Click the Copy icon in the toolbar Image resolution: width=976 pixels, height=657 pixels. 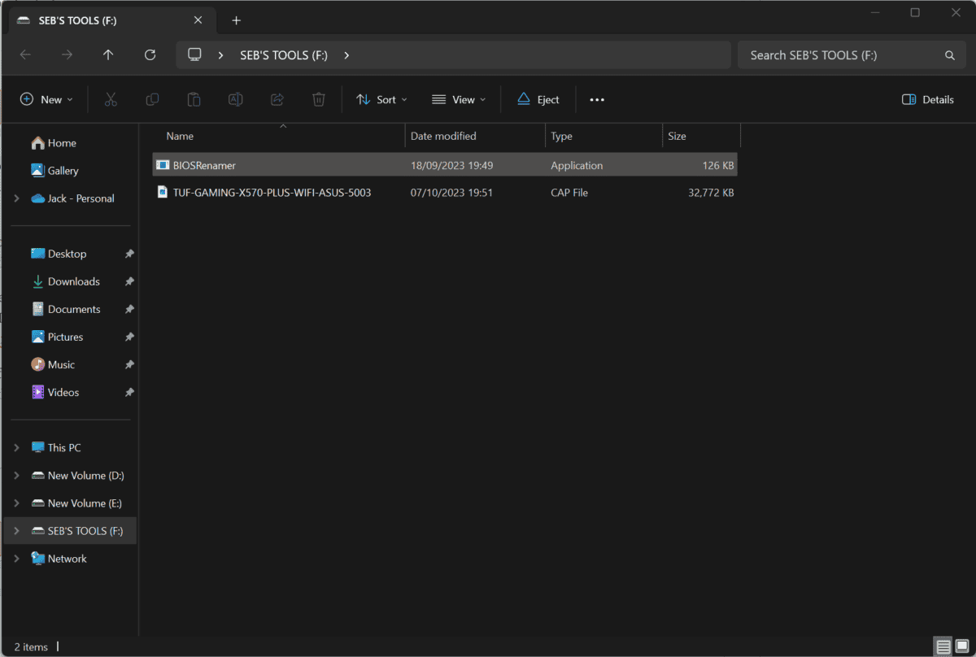[152, 99]
